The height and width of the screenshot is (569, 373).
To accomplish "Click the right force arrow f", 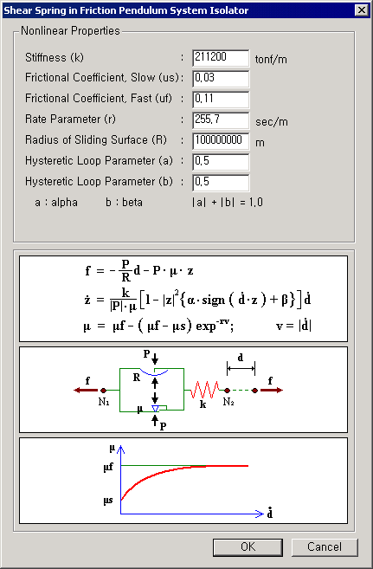I will (272, 390).
